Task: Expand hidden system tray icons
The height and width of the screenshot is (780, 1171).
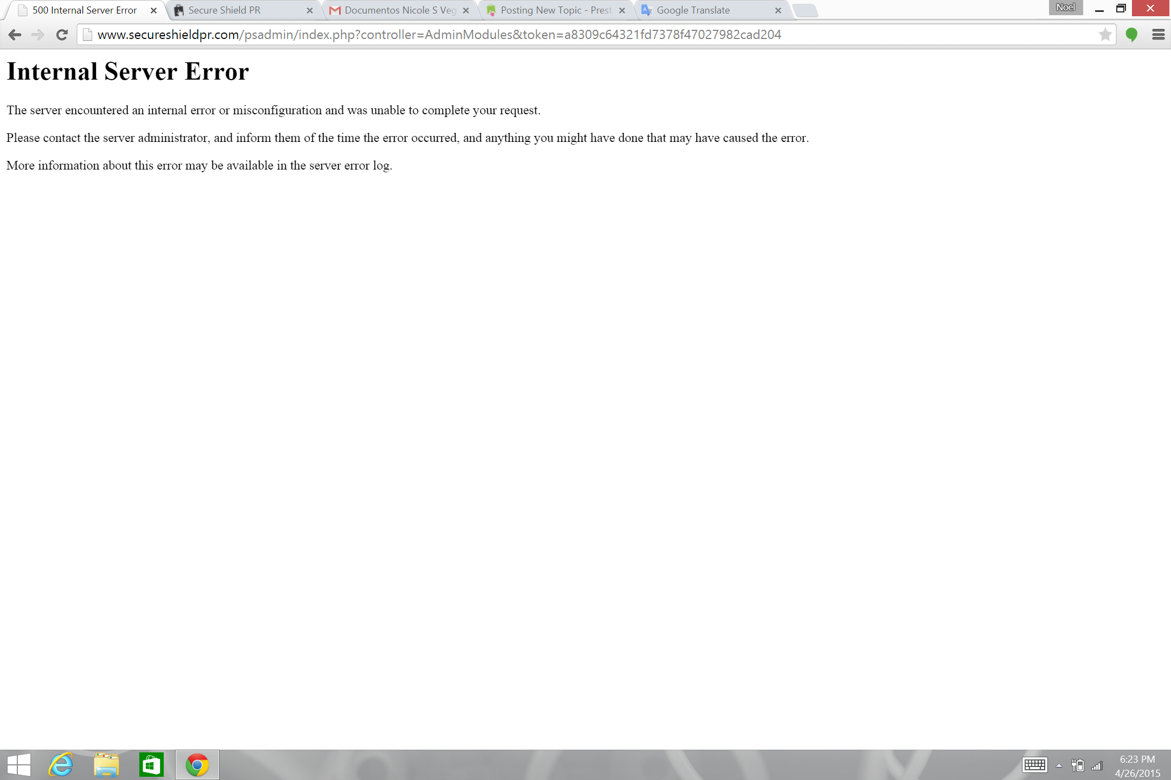Action: pos(1059,765)
